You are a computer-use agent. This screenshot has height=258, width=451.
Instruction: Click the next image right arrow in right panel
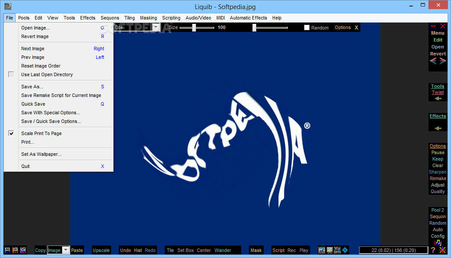443,61
